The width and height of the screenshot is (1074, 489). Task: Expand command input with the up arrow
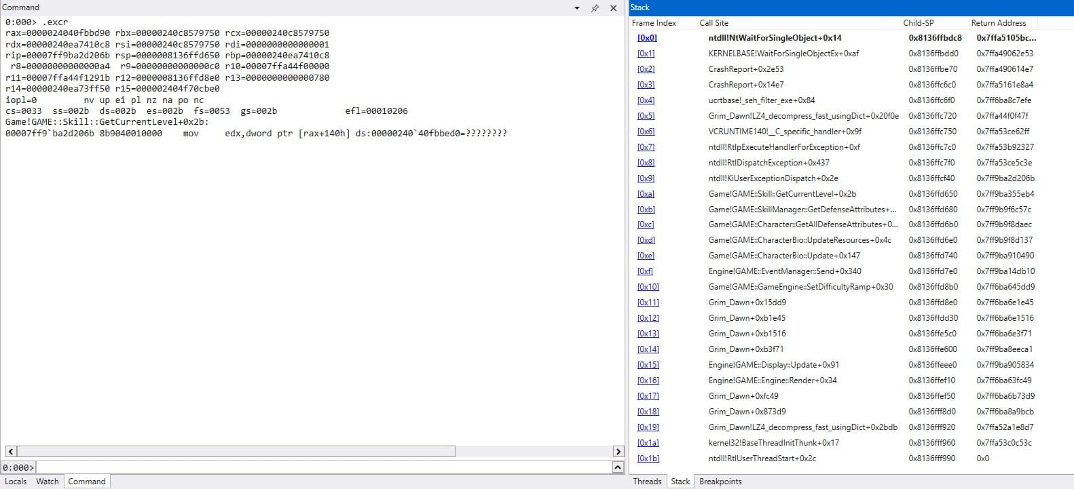tap(617, 467)
